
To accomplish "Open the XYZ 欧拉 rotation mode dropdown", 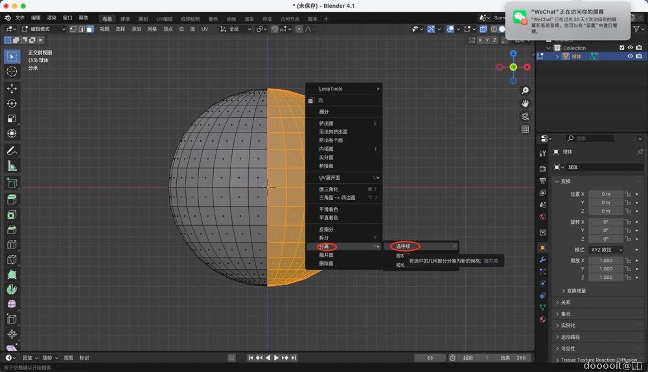I will point(606,250).
